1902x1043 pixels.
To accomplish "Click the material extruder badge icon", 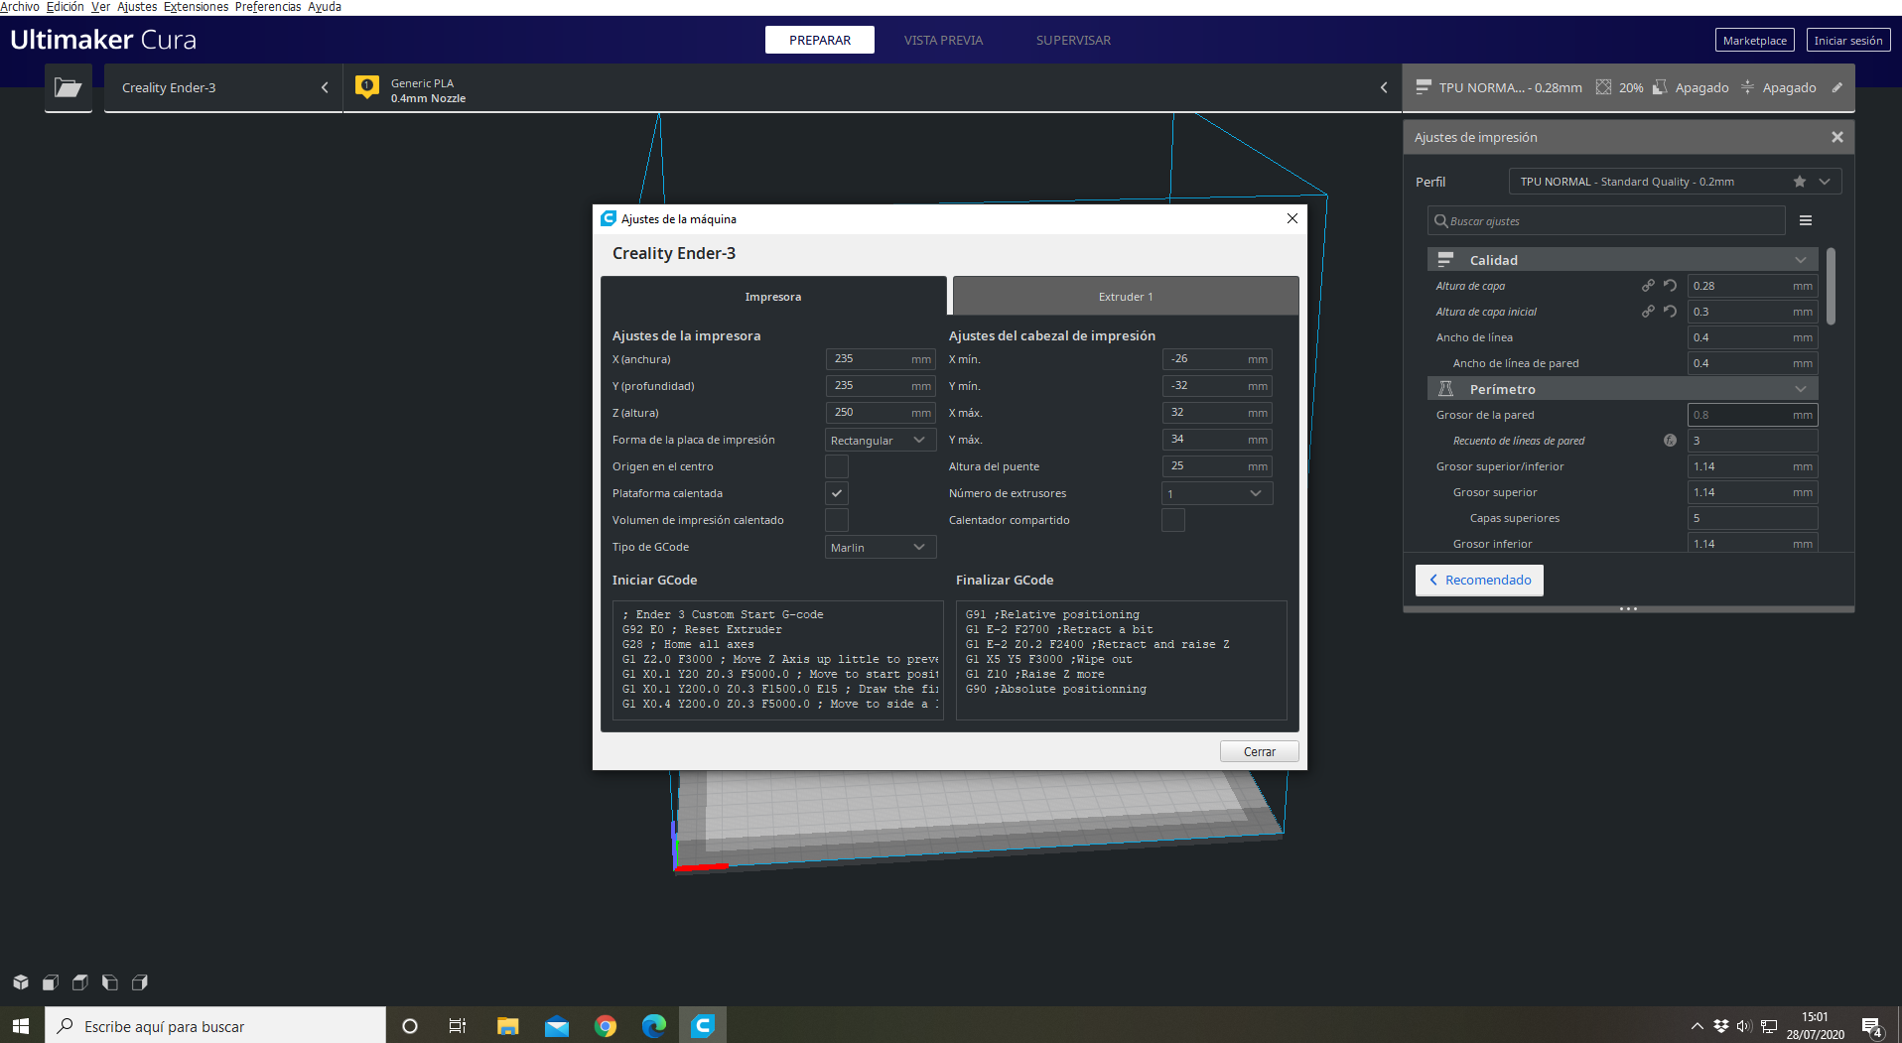I will click(x=367, y=87).
